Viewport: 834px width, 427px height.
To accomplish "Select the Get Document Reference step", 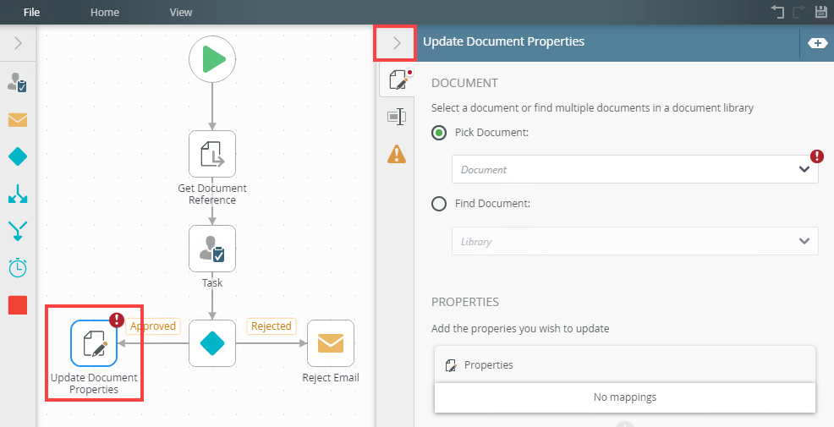I will point(212,154).
